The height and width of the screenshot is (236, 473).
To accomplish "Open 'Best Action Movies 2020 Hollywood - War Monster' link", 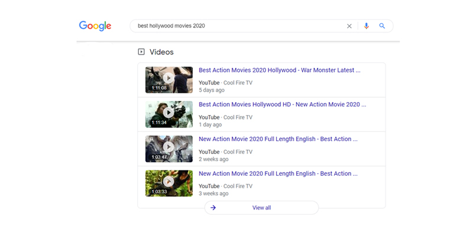I will click(x=279, y=70).
